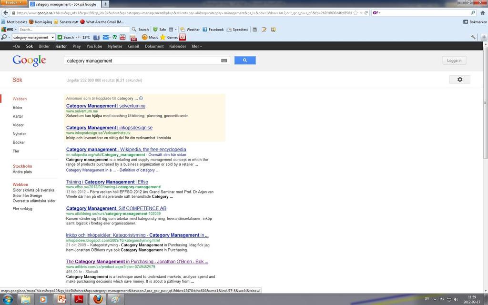Open the Jonathan O'Brien book result
Viewport: 488px width, 305px height.
pyautogui.click(x=137, y=262)
